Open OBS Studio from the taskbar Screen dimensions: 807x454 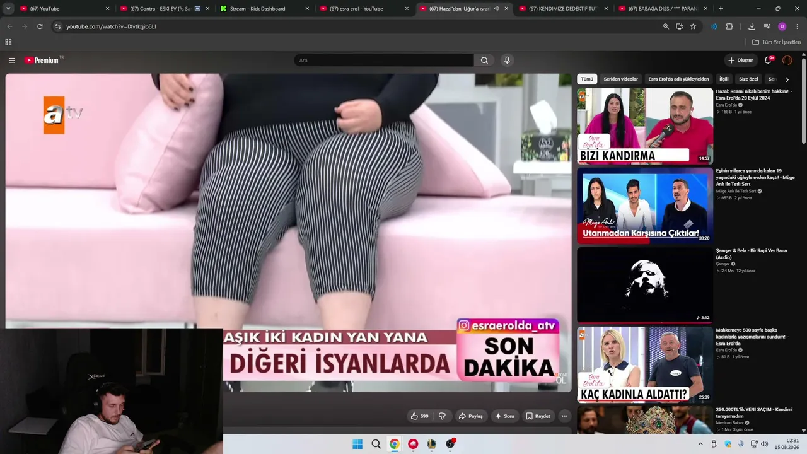coord(450,444)
